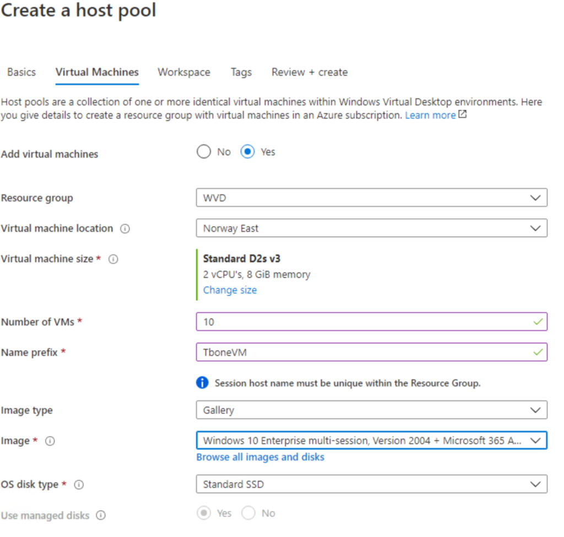The width and height of the screenshot is (564, 537).
Task: Open the Resource group dropdown showing WVD
Action: pyautogui.click(x=372, y=198)
